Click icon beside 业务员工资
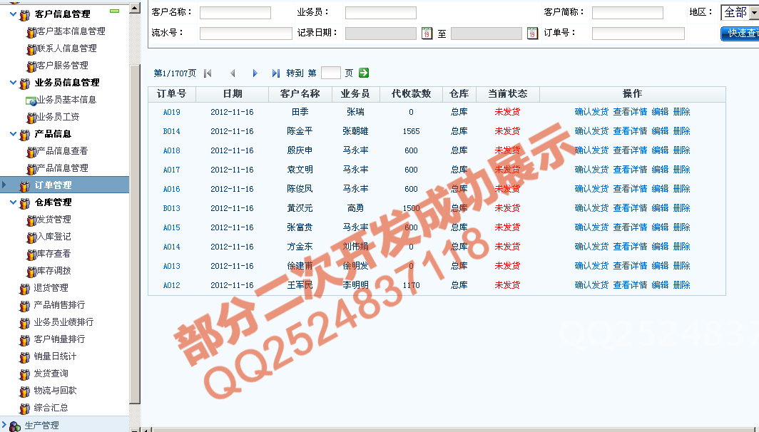 coord(31,118)
